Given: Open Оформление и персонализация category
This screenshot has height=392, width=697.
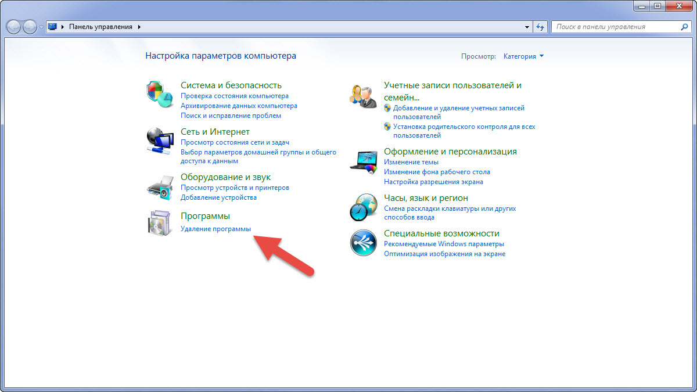Looking at the screenshot, I should (450, 152).
